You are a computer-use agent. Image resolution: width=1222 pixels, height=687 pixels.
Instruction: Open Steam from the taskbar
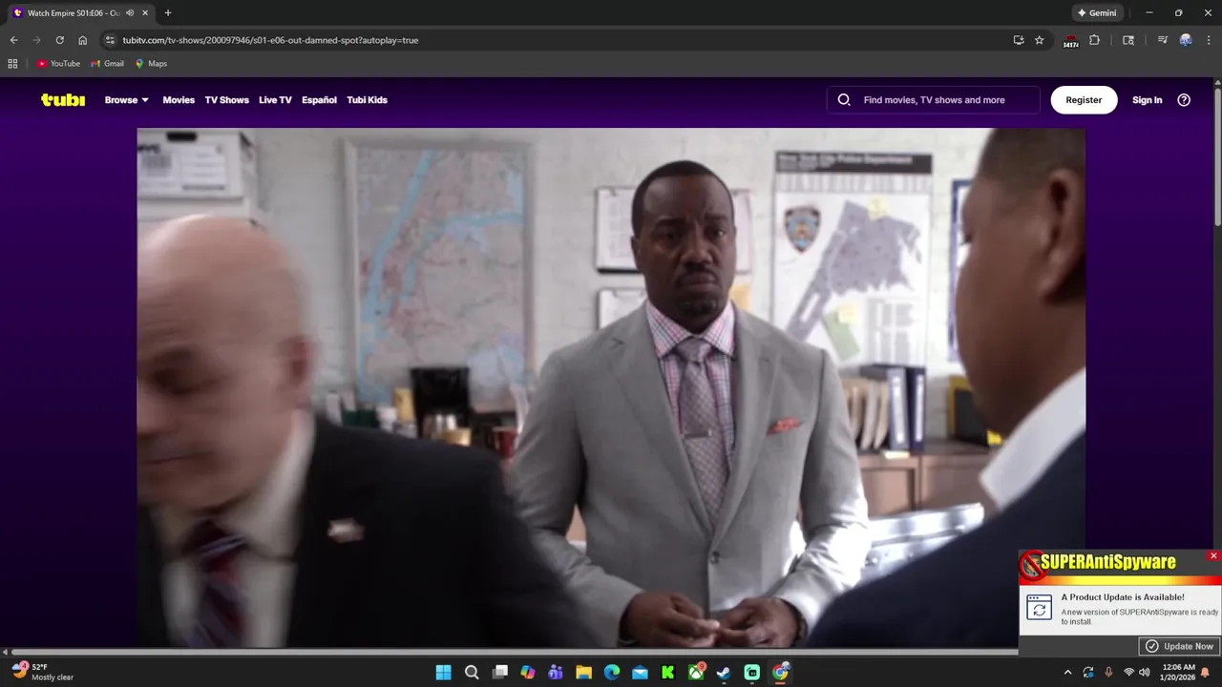coord(724,673)
